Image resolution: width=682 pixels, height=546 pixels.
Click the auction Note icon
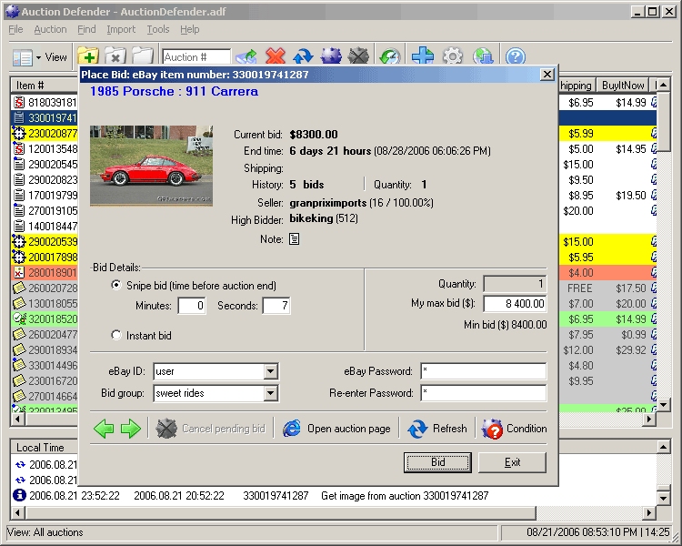[294, 239]
